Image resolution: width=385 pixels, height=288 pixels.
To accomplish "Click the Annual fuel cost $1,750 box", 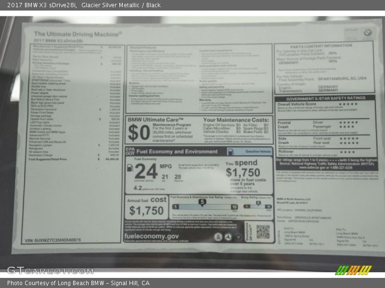I will [x=147, y=207].
